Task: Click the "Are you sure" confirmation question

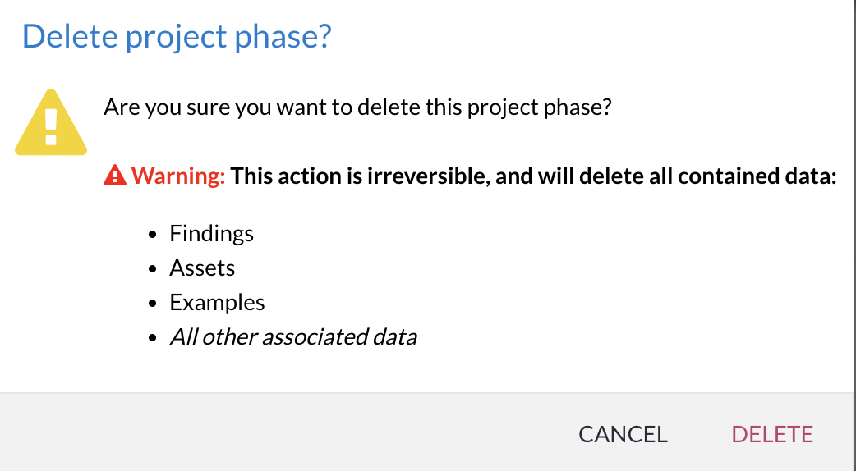Action: [x=357, y=107]
